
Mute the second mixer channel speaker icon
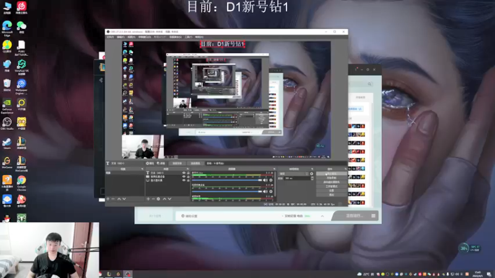tap(265, 192)
